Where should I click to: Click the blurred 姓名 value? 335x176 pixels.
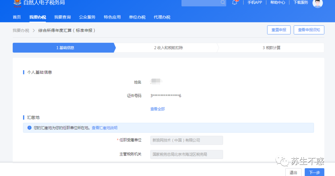click(156, 81)
